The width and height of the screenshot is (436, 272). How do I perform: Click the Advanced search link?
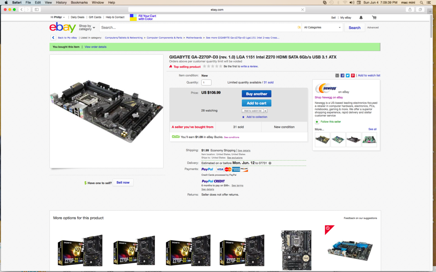(373, 28)
